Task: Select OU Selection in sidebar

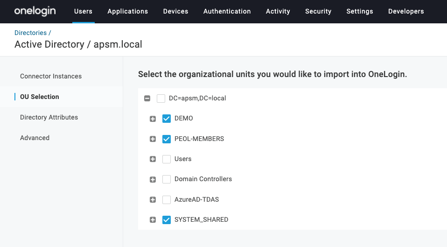Action: point(40,97)
